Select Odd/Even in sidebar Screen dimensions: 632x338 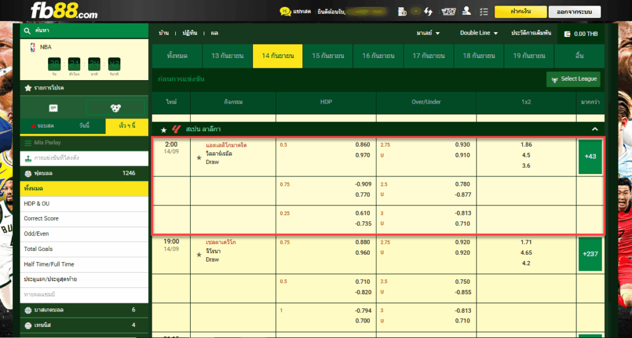84,234
